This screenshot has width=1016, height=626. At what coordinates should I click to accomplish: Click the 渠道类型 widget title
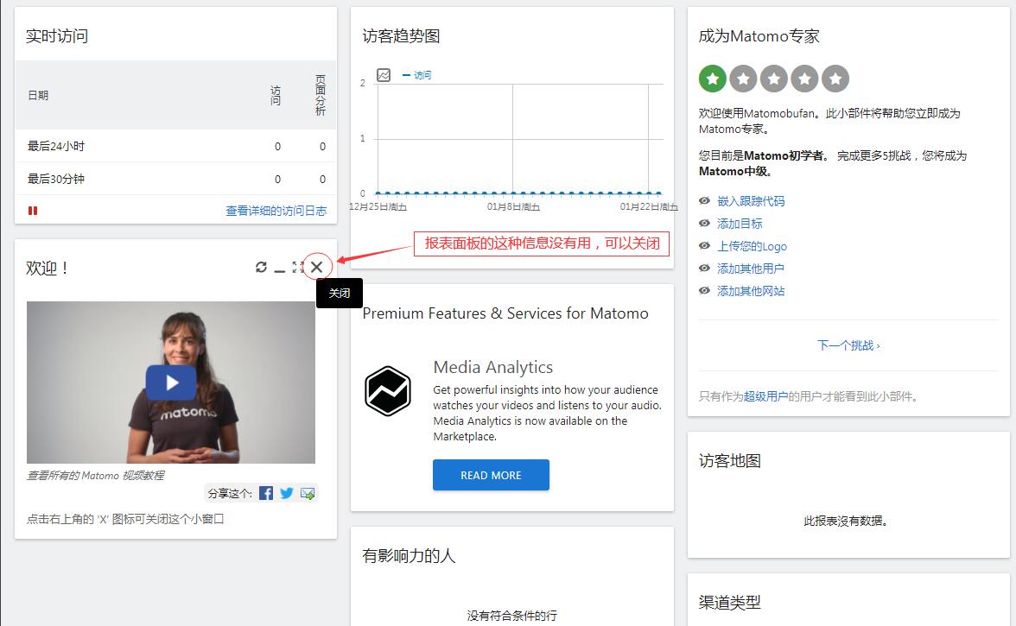pyautogui.click(x=729, y=603)
